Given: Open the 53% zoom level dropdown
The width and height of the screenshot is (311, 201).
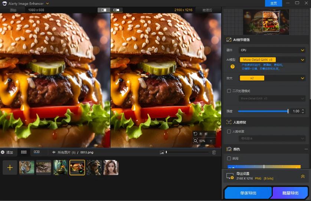Looking at the screenshot, I should (211, 141).
